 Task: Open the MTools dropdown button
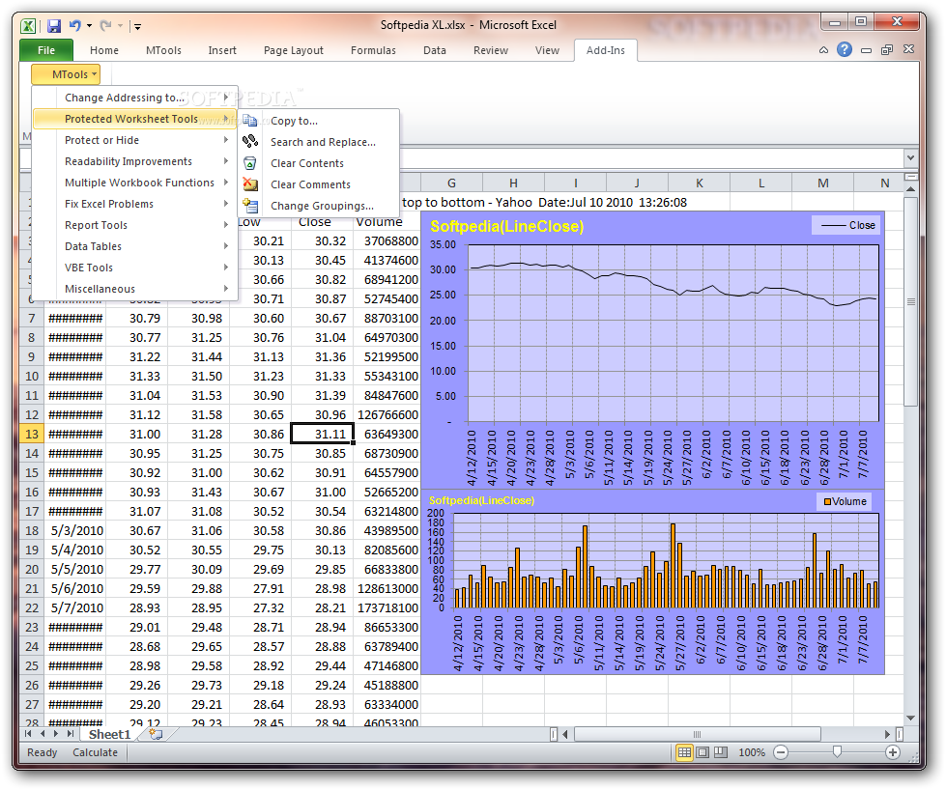[65, 74]
